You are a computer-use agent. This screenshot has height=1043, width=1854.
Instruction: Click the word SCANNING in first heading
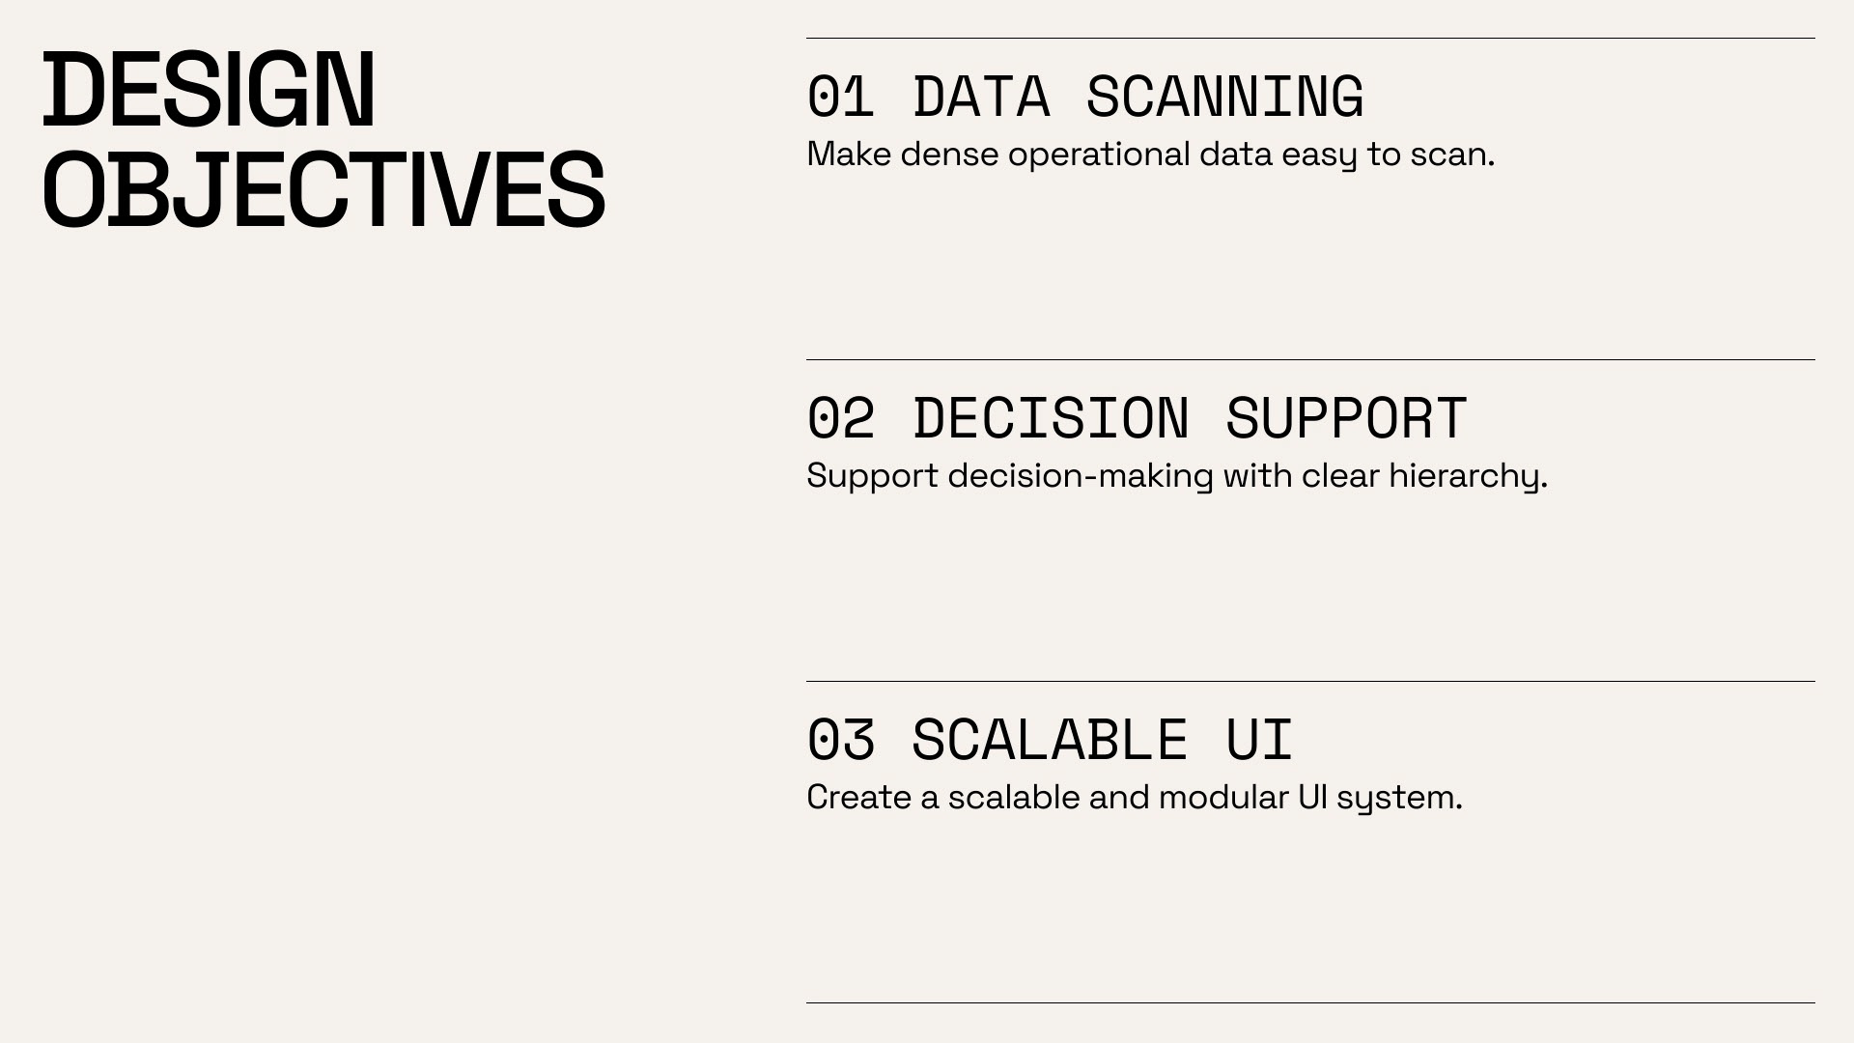click(x=1225, y=97)
